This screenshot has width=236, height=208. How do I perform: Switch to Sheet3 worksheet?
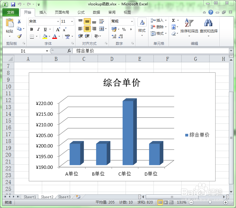(64, 197)
